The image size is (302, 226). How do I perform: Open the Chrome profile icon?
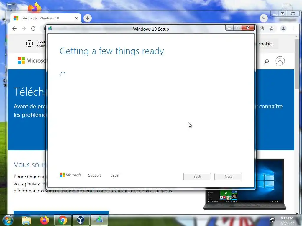pyautogui.click(x=283, y=29)
